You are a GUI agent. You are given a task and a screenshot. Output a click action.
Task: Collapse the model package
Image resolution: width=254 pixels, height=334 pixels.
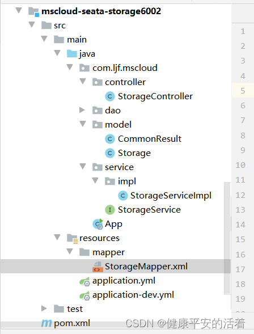(83, 124)
